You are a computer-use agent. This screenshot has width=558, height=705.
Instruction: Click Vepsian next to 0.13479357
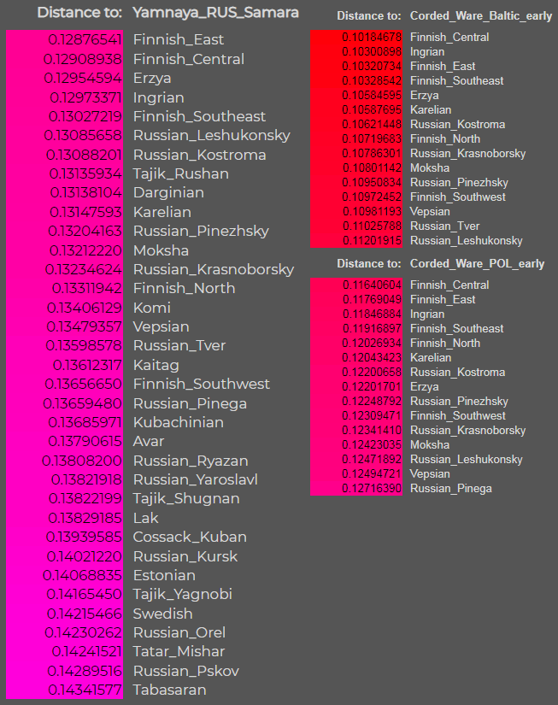point(161,327)
